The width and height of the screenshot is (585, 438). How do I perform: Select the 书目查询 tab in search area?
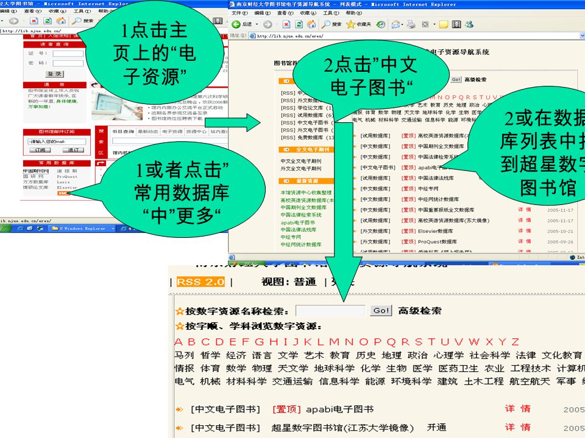tap(122, 131)
